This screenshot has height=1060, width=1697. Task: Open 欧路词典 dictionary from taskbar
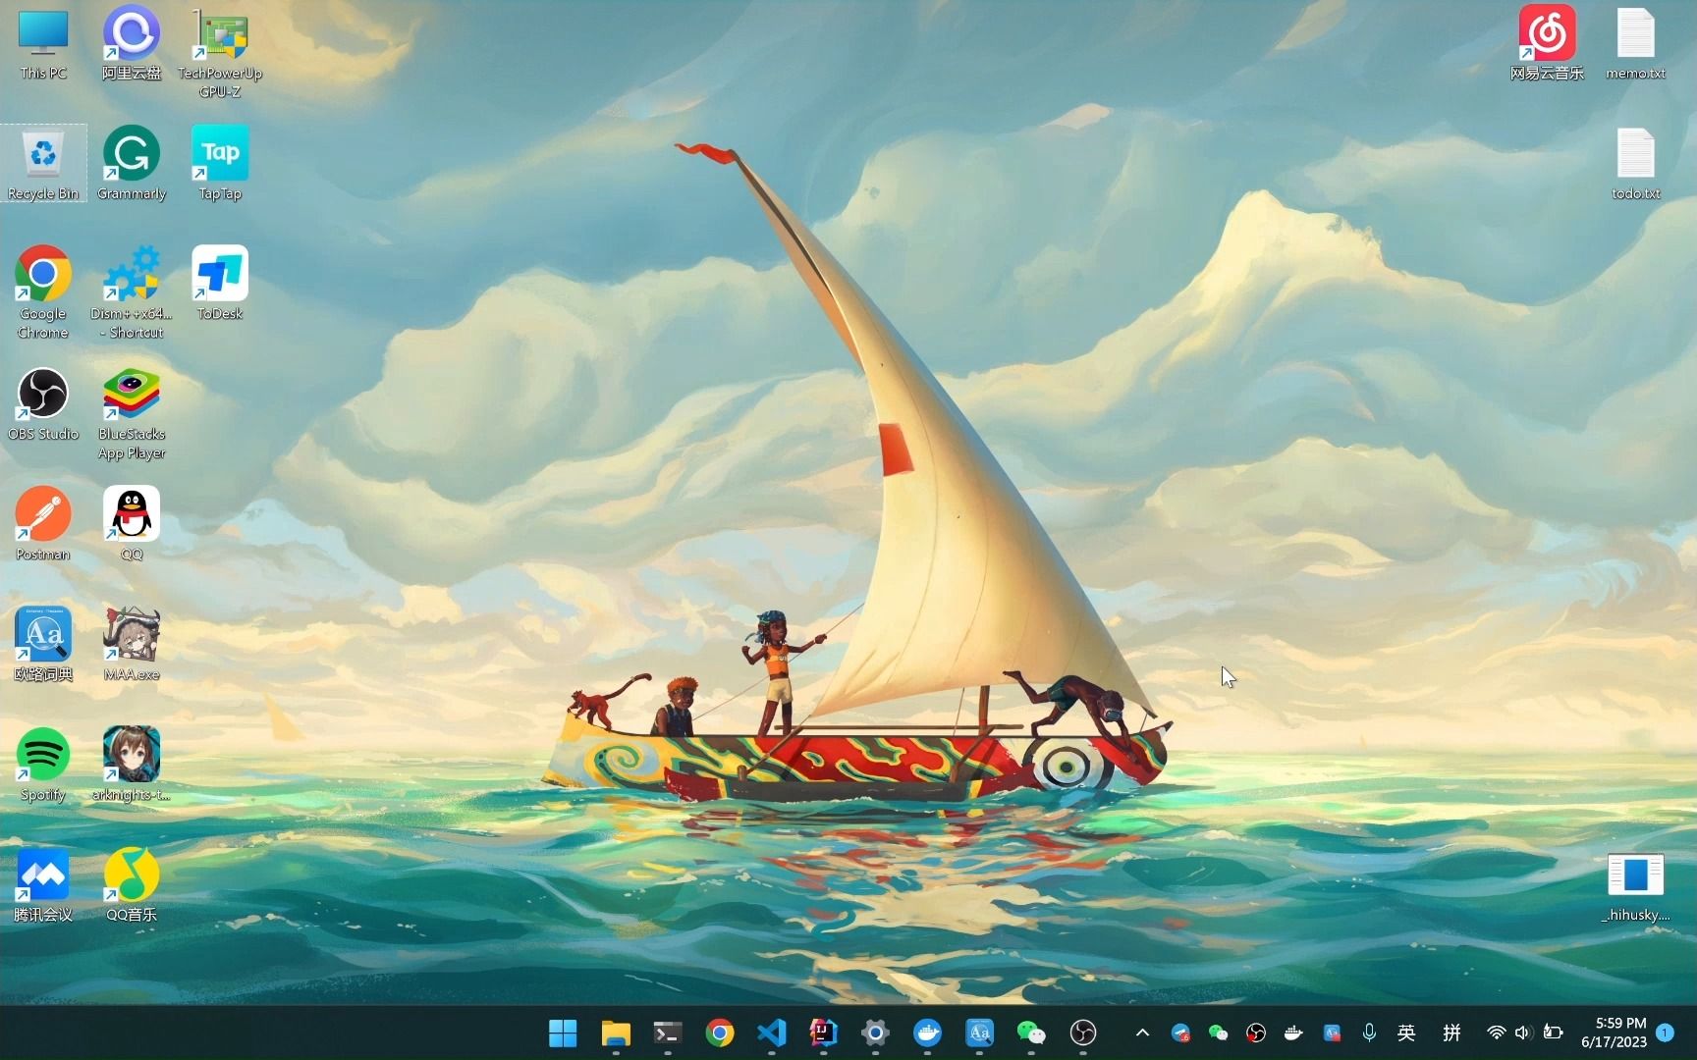[x=979, y=1033]
